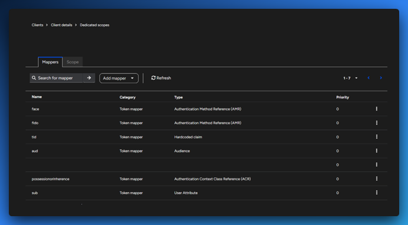
Task: Click the priority 0 value in aud row
Action: pyautogui.click(x=337, y=151)
